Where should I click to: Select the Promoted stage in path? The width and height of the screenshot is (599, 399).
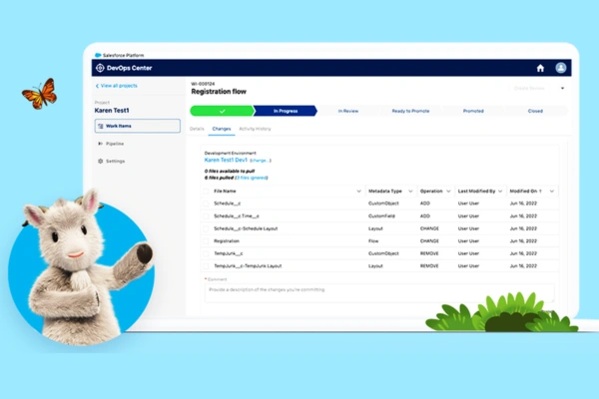(x=473, y=111)
